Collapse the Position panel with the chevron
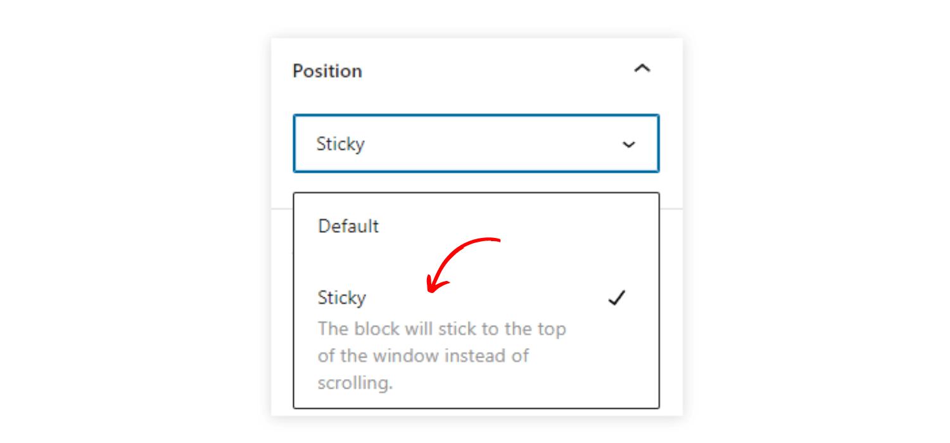This screenshot has width=950, height=443. click(x=642, y=68)
